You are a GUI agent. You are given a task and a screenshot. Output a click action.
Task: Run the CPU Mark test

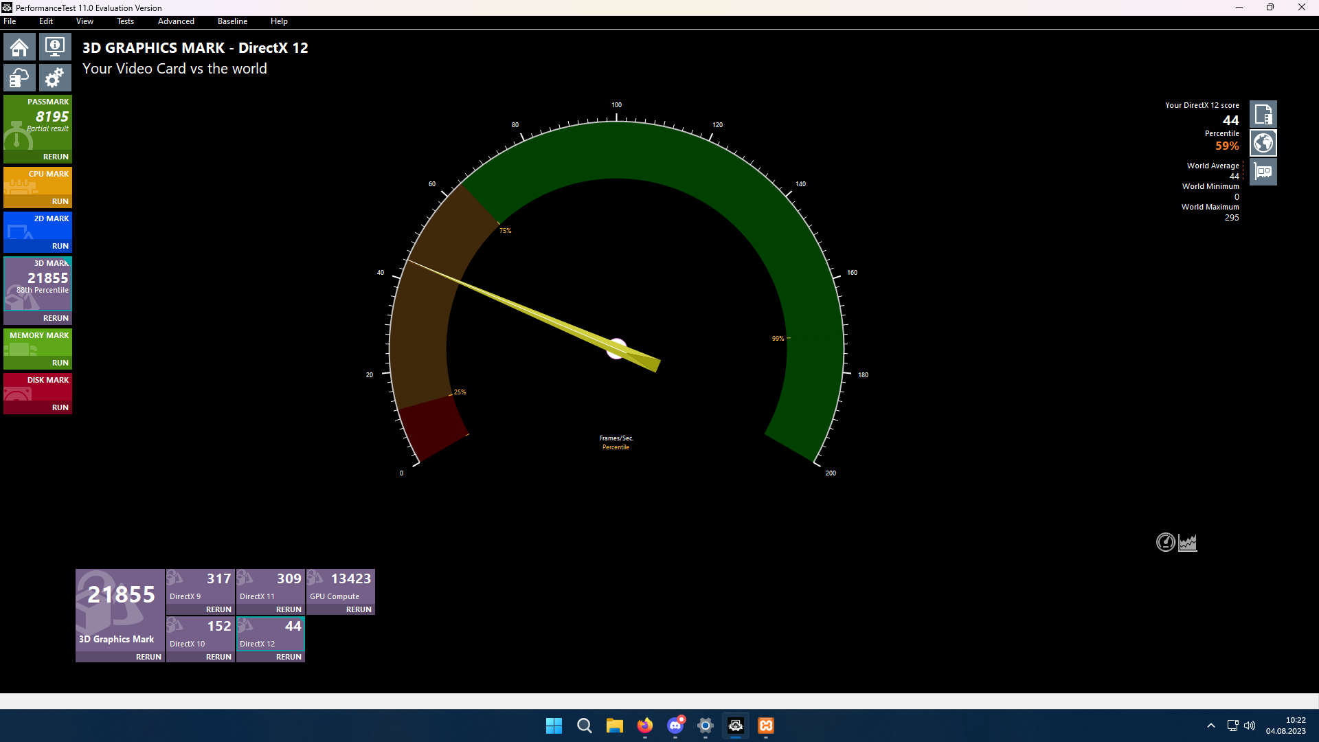point(60,201)
